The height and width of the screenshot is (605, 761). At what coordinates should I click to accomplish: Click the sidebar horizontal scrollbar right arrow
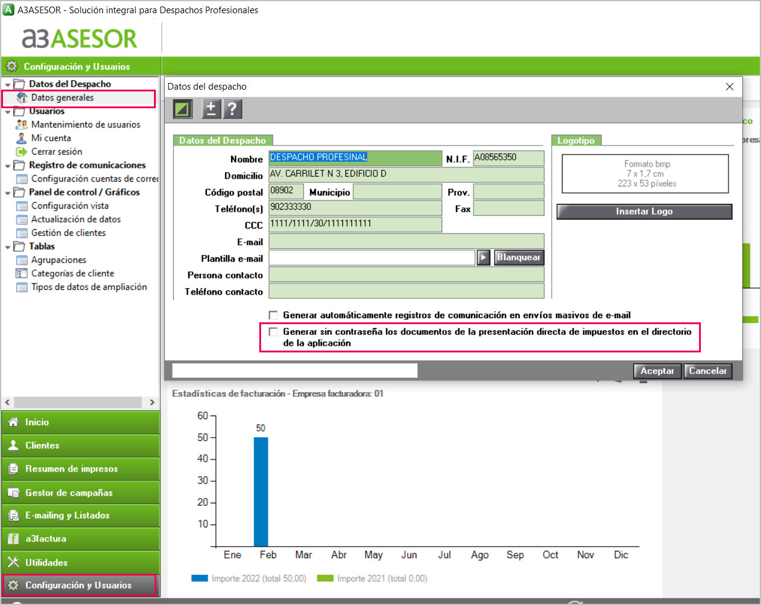152,402
